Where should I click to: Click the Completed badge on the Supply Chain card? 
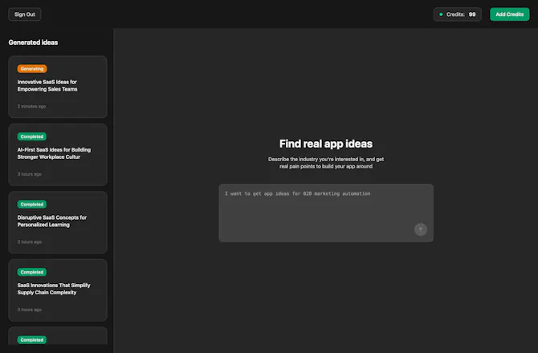[x=32, y=273]
